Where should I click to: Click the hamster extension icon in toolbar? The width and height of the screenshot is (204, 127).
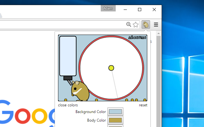(x=146, y=24)
